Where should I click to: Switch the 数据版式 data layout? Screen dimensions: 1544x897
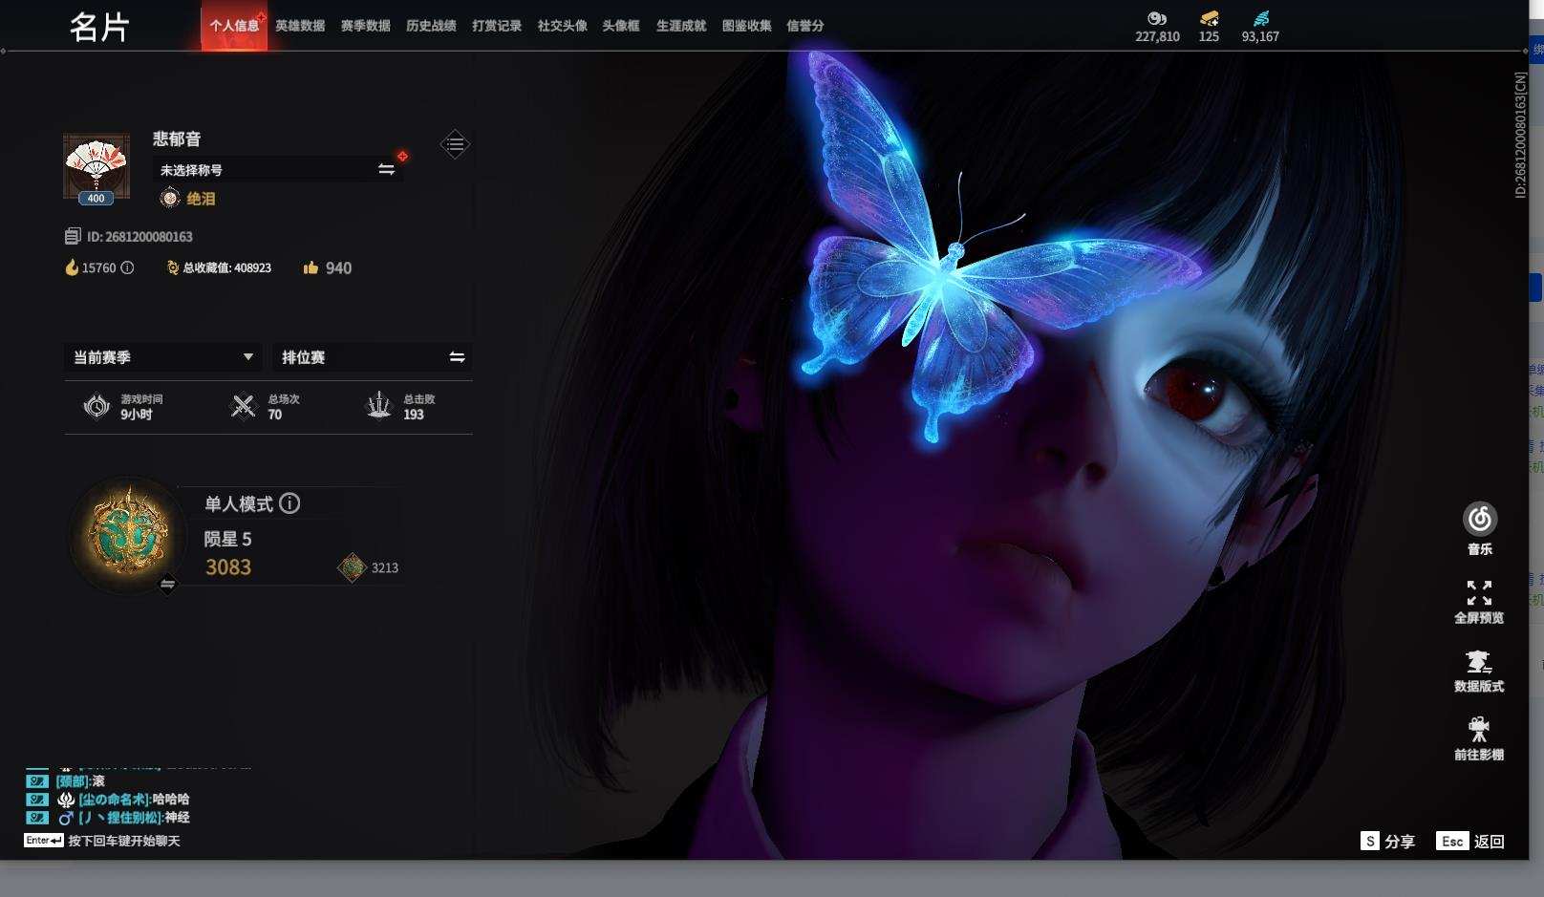click(1479, 671)
